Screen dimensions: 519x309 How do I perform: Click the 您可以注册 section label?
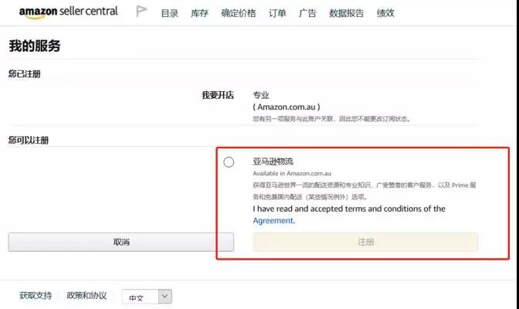pos(29,140)
